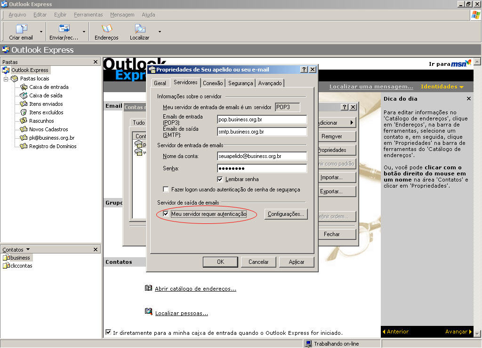The height and width of the screenshot is (348, 482).
Task: Click Fechar in Contas window
Action: 337,234
